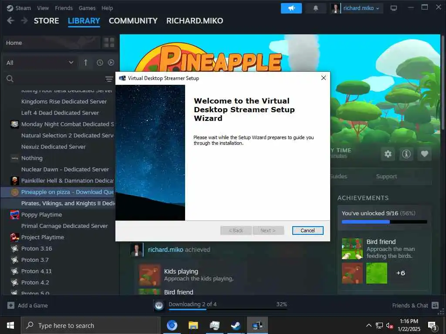This screenshot has height=334, width=446.
Task: Select Primal Carnage Dedicated Server
Action: coord(64,226)
